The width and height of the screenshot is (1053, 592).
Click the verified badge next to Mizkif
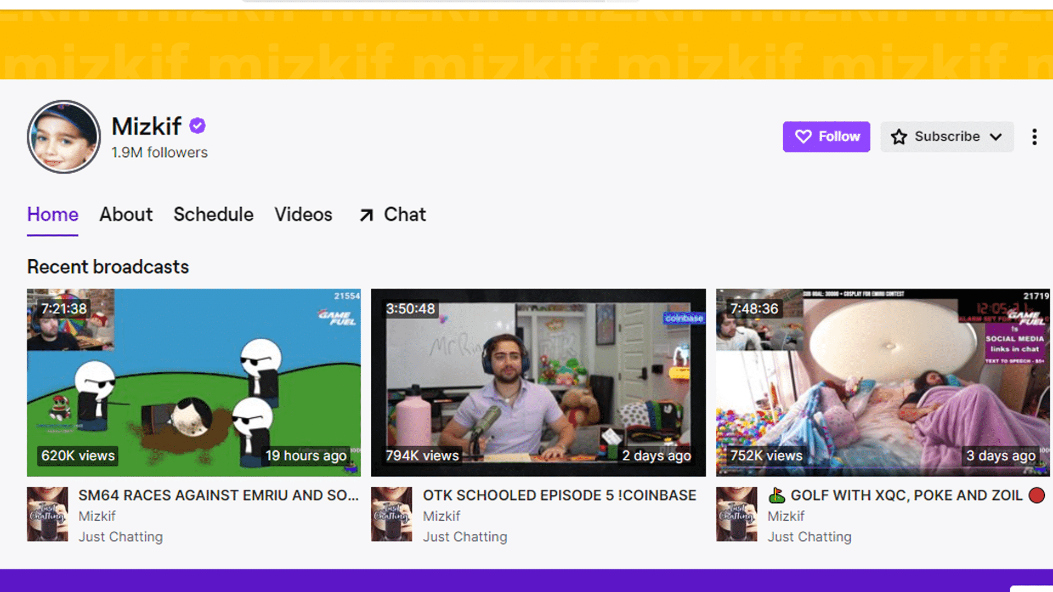pos(197,126)
